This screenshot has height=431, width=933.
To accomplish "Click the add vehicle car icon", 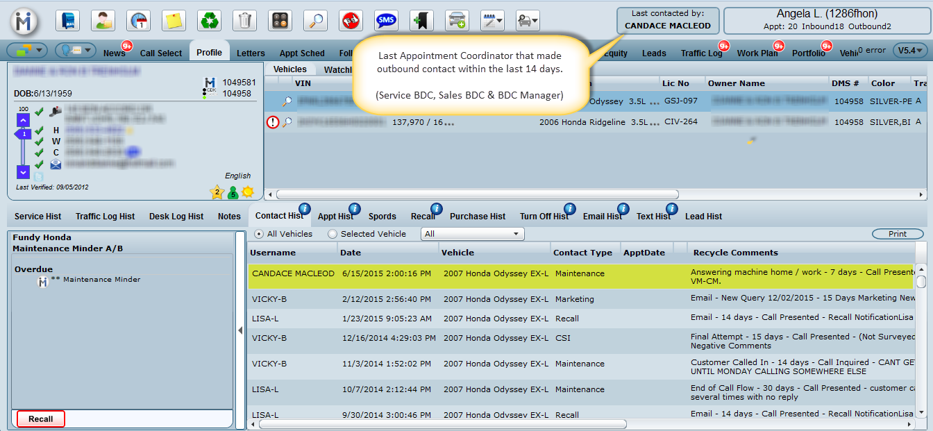I will tap(457, 21).
